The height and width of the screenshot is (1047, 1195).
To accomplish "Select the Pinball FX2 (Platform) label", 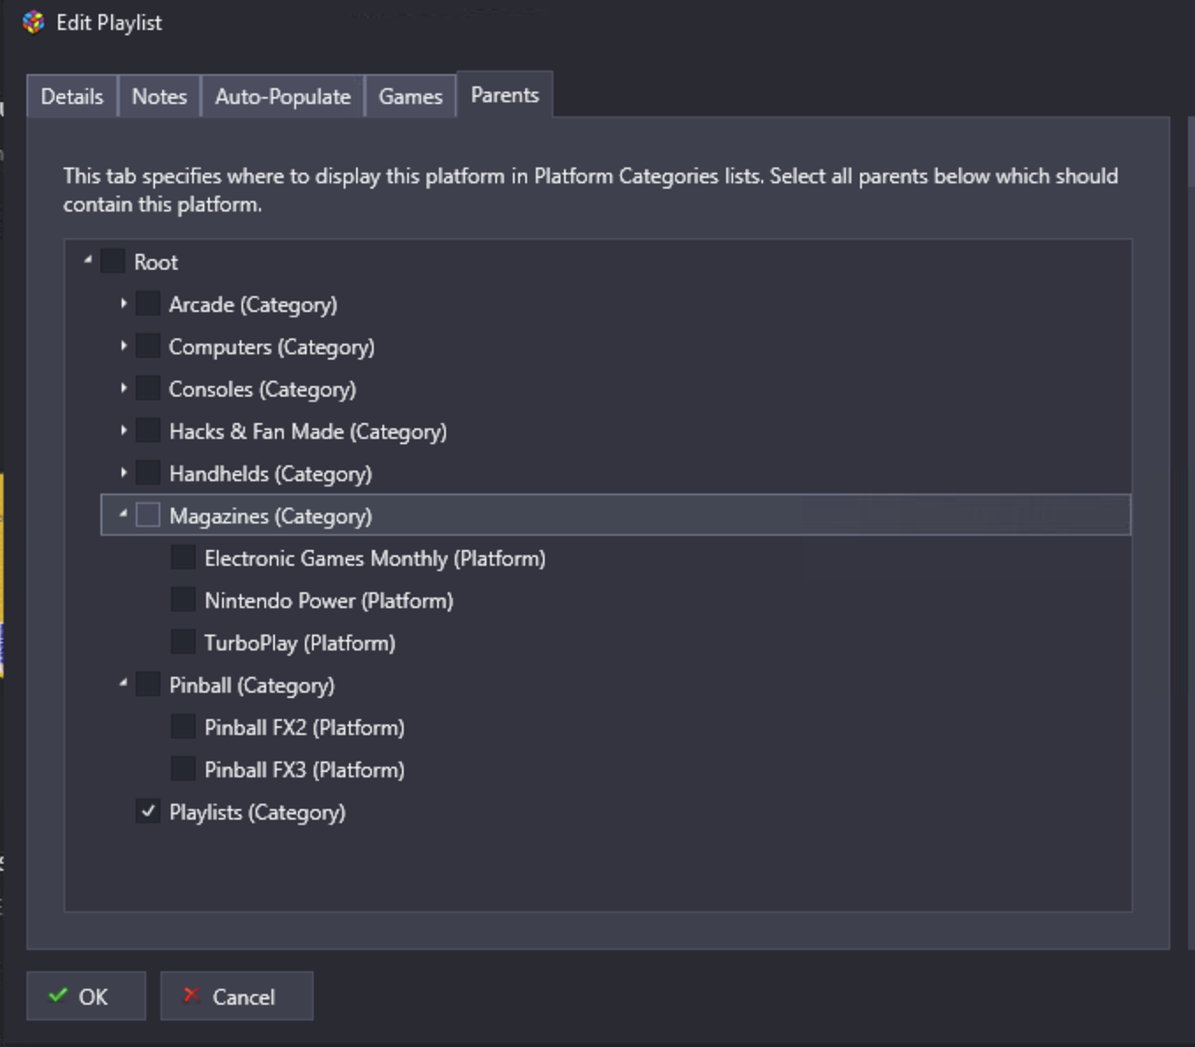I will point(305,728).
